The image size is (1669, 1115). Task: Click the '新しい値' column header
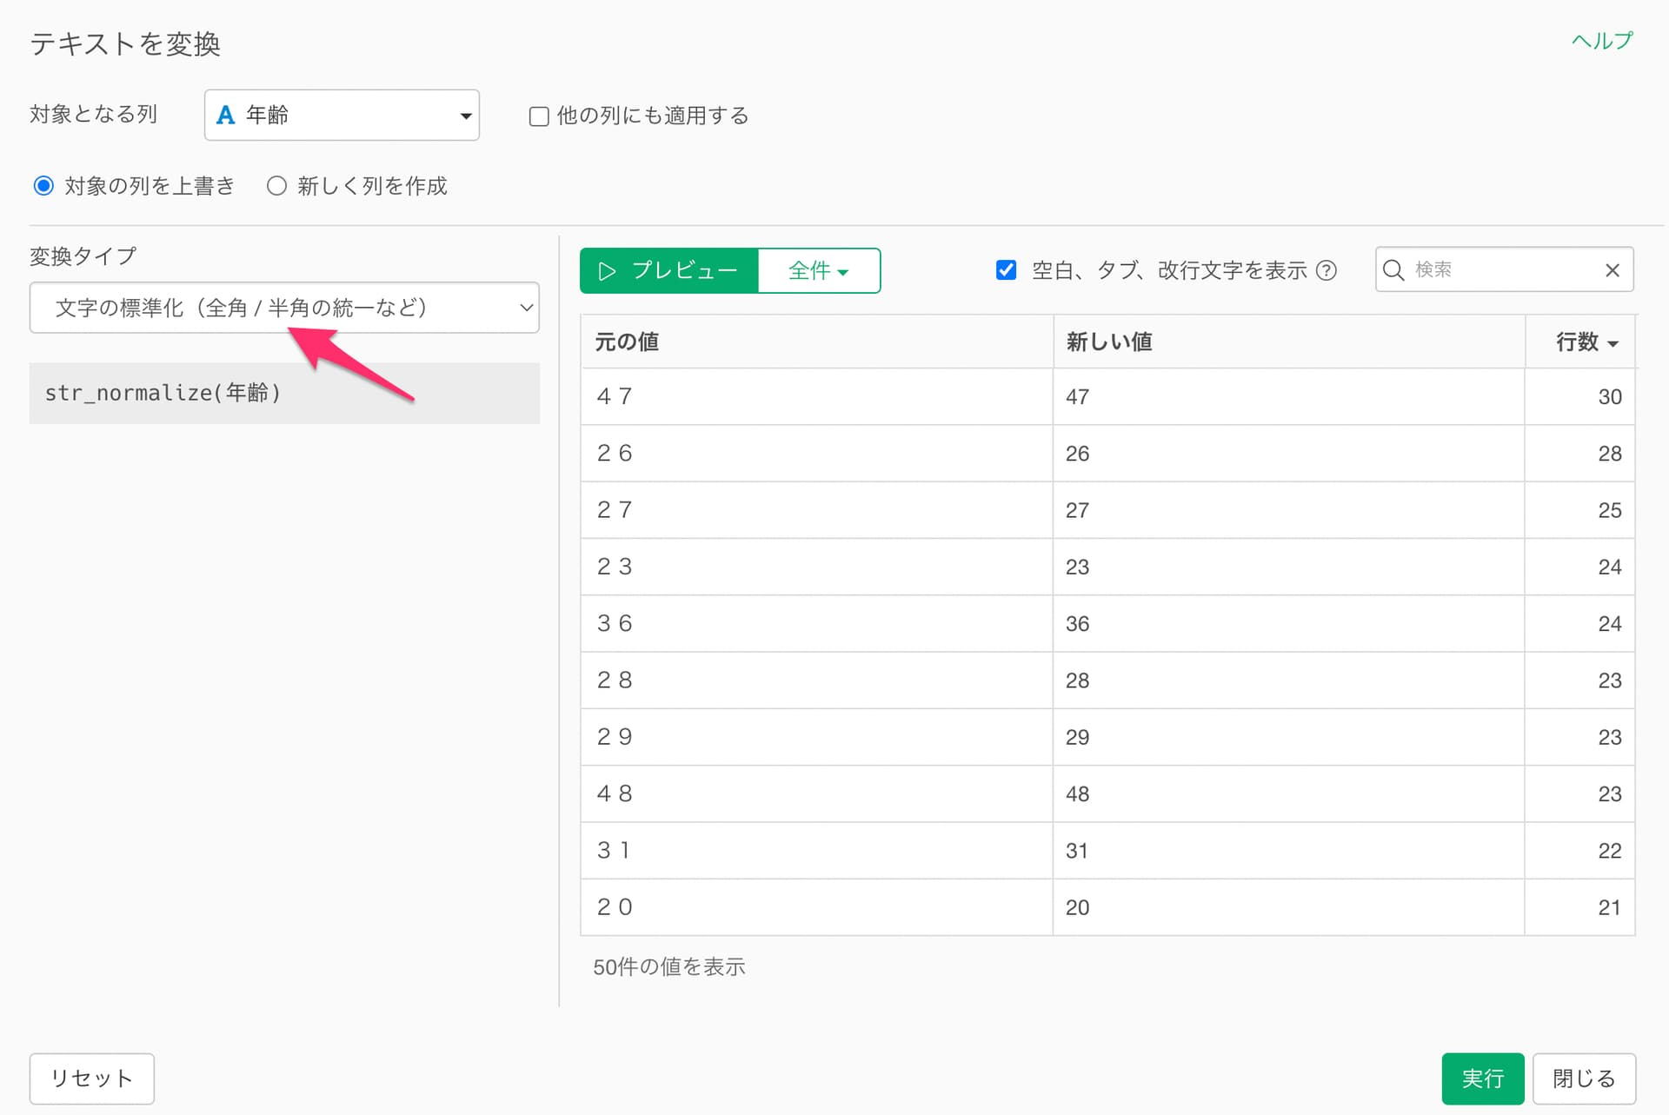coord(1289,342)
